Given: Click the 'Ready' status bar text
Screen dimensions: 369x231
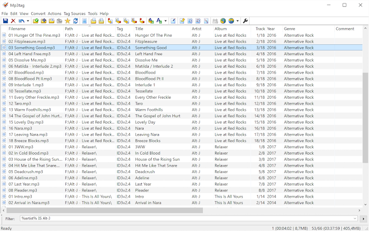Looking at the screenshot, I should click(x=6, y=228).
